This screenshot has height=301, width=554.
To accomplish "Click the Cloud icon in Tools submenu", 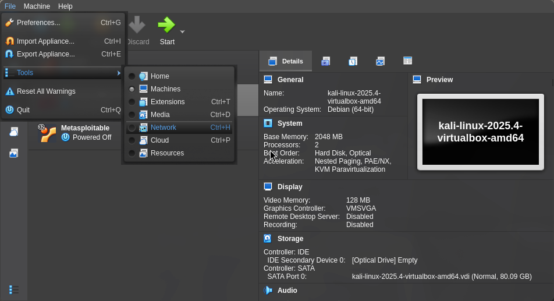I will click(143, 140).
